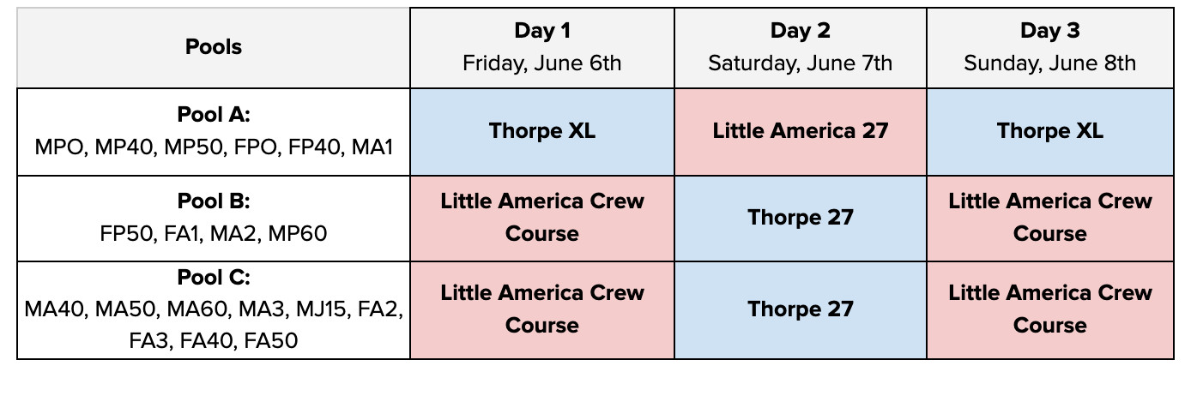The width and height of the screenshot is (1191, 396).
Task: Select the Little America 27 cell
Action: (x=800, y=131)
